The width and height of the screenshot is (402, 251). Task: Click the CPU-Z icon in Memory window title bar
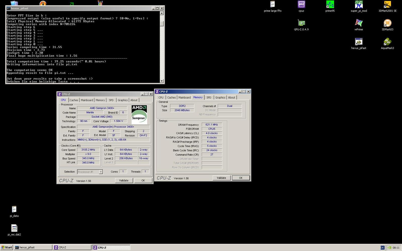click(x=157, y=92)
